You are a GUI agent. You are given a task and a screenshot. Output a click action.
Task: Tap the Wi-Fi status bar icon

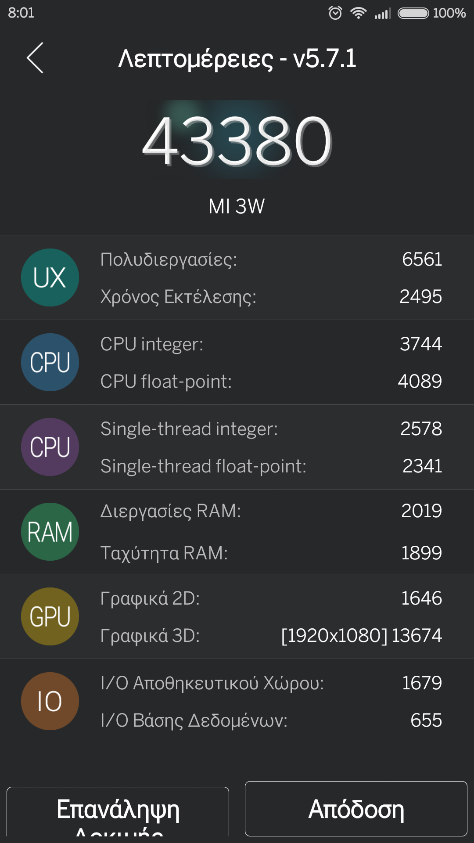point(358,13)
